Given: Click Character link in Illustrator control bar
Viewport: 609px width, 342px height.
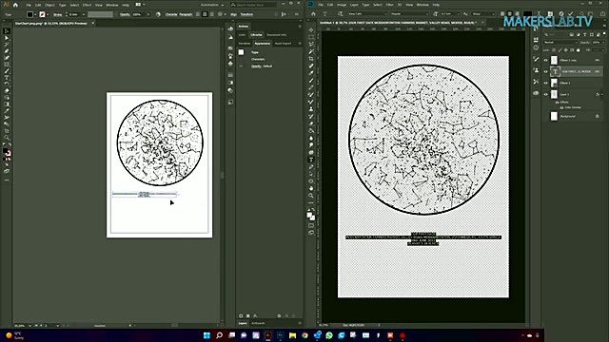Looking at the screenshot, I should 171,14.
